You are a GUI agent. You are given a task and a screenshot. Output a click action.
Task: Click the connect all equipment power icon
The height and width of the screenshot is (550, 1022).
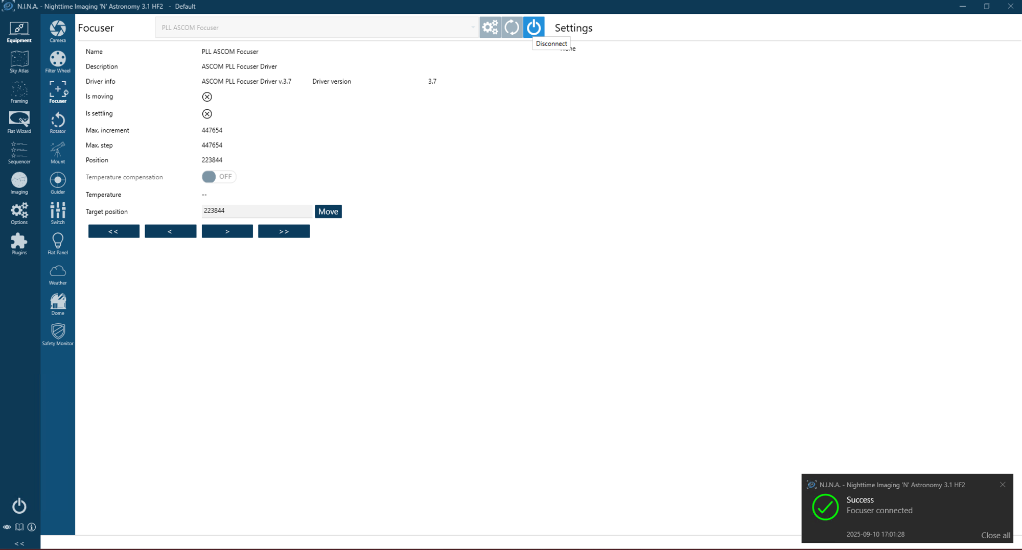coord(19,506)
